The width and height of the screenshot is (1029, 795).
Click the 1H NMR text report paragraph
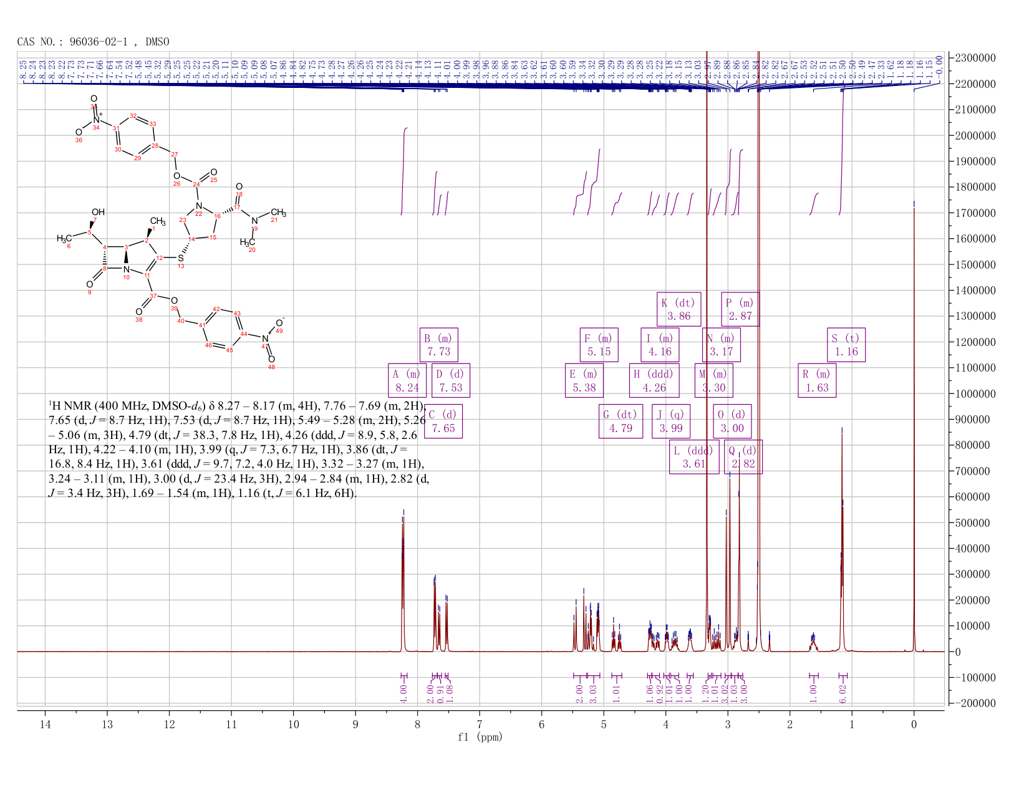(238, 450)
